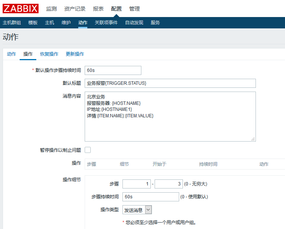Open 关联项事件 submenu item
The height and width of the screenshot is (229, 285).
106,23
